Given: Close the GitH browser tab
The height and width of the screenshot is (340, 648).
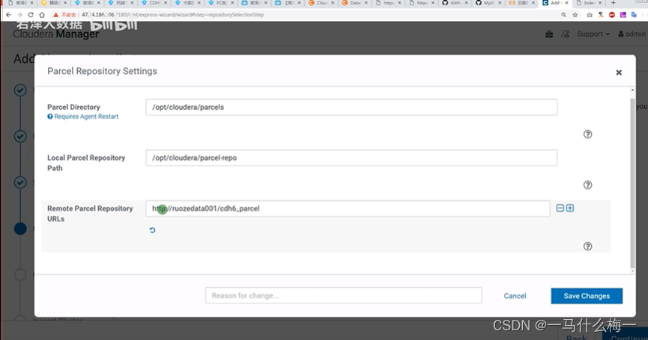Looking at the screenshot, I should [466, 3].
